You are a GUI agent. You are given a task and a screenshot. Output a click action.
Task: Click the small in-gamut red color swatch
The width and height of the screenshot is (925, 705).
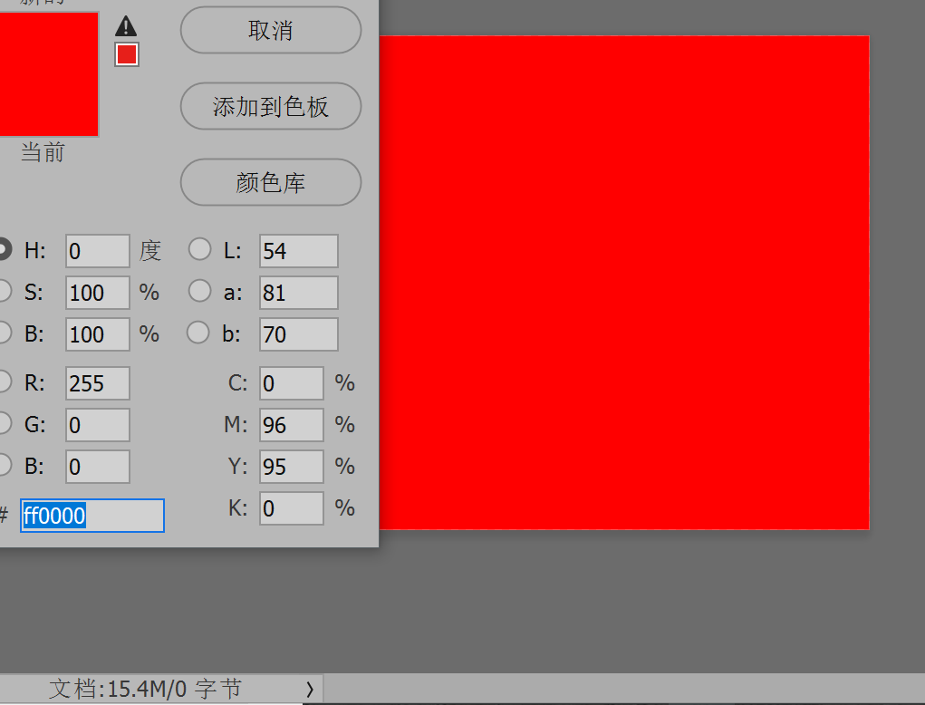click(x=127, y=54)
